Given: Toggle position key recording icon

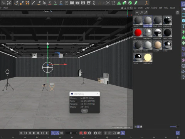Looking at the screenshot, I should [106, 133].
